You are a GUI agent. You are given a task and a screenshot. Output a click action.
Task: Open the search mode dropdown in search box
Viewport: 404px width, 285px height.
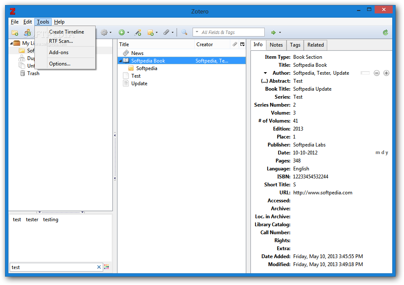click(197, 32)
